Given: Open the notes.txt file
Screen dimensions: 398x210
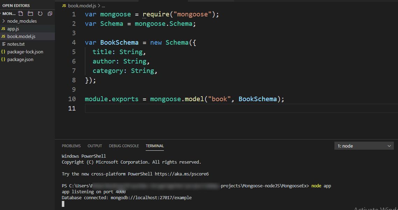Looking at the screenshot, I should pyautogui.click(x=16, y=44).
